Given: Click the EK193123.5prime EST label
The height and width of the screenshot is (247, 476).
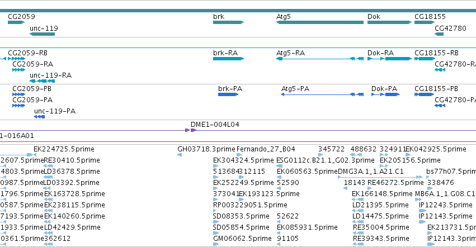Looking at the screenshot, I should [x=269, y=194].
